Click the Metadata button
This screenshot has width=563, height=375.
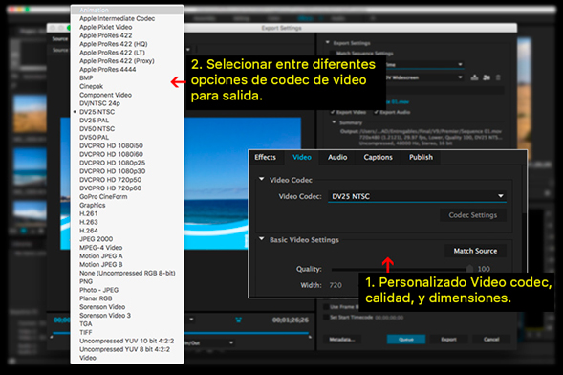[x=341, y=339]
